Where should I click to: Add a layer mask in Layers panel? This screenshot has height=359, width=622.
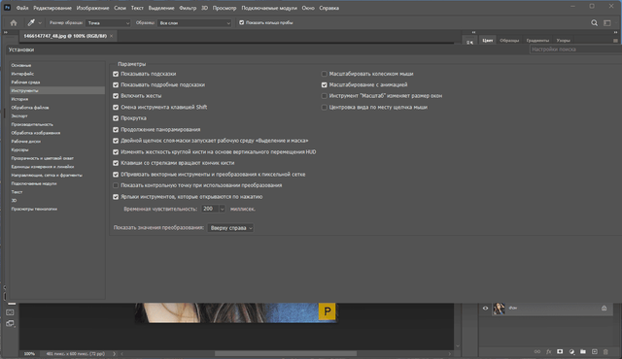click(560, 351)
